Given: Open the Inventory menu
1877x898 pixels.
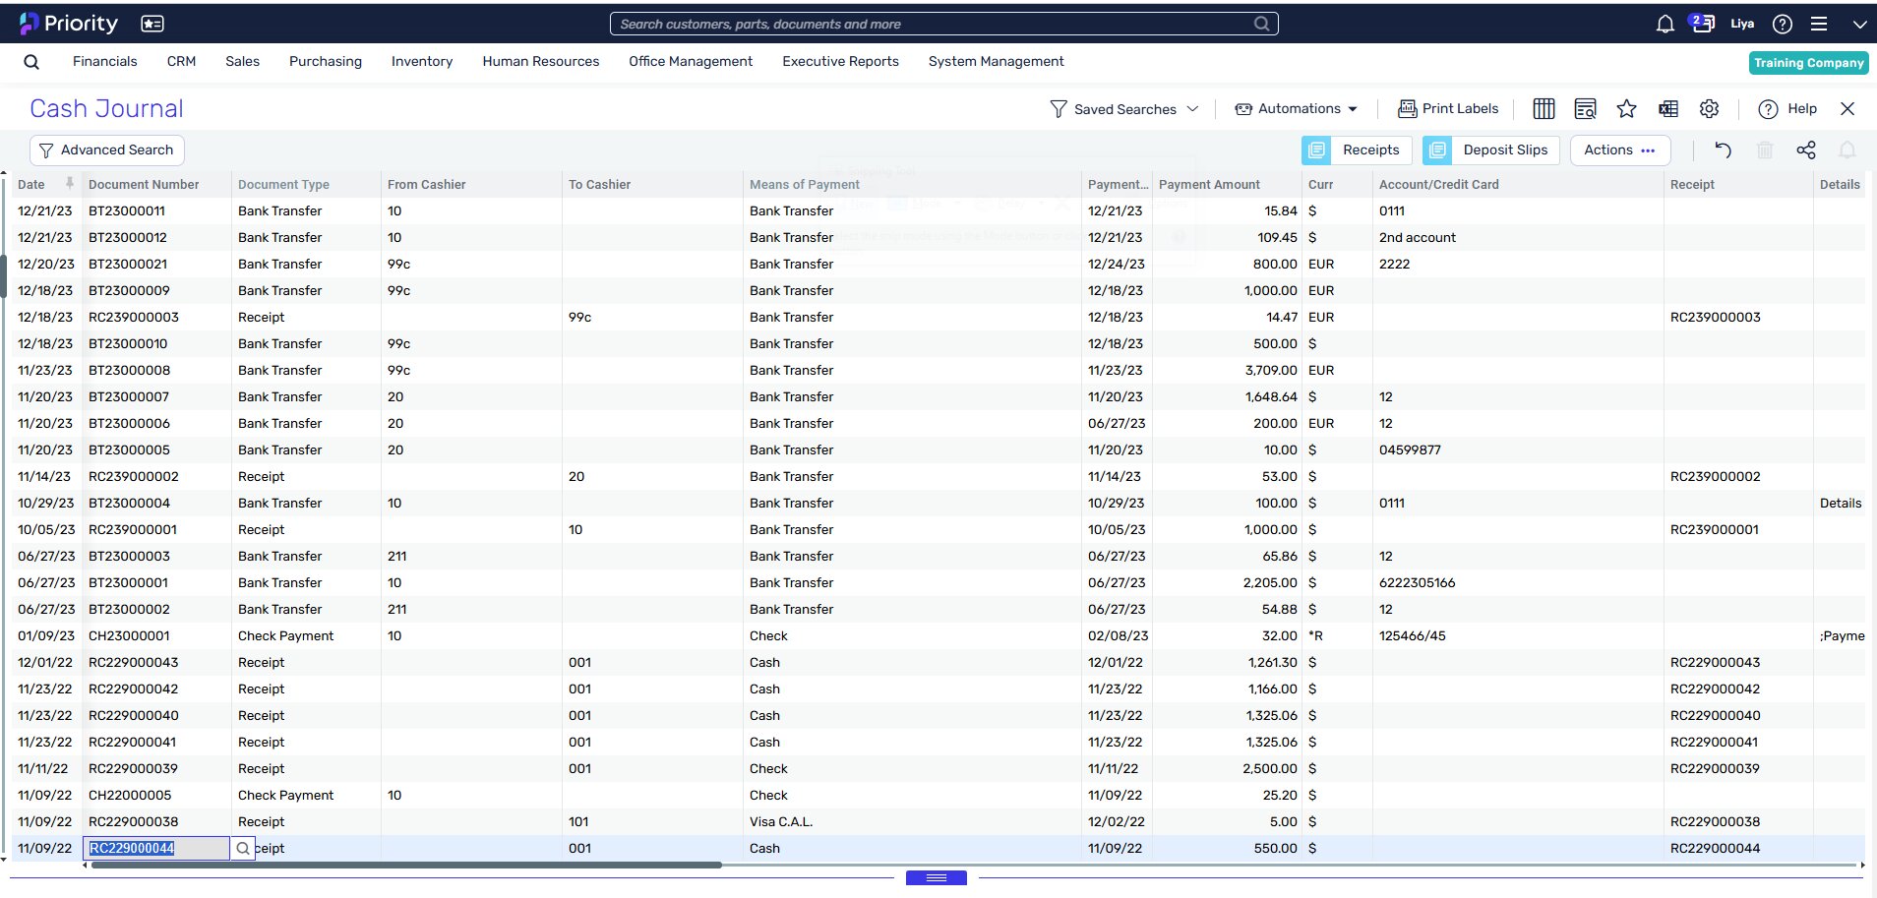Looking at the screenshot, I should click(x=421, y=61).
